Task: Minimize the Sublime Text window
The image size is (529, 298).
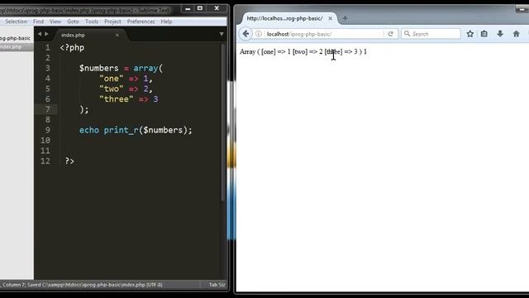Action: click(188, 8)
